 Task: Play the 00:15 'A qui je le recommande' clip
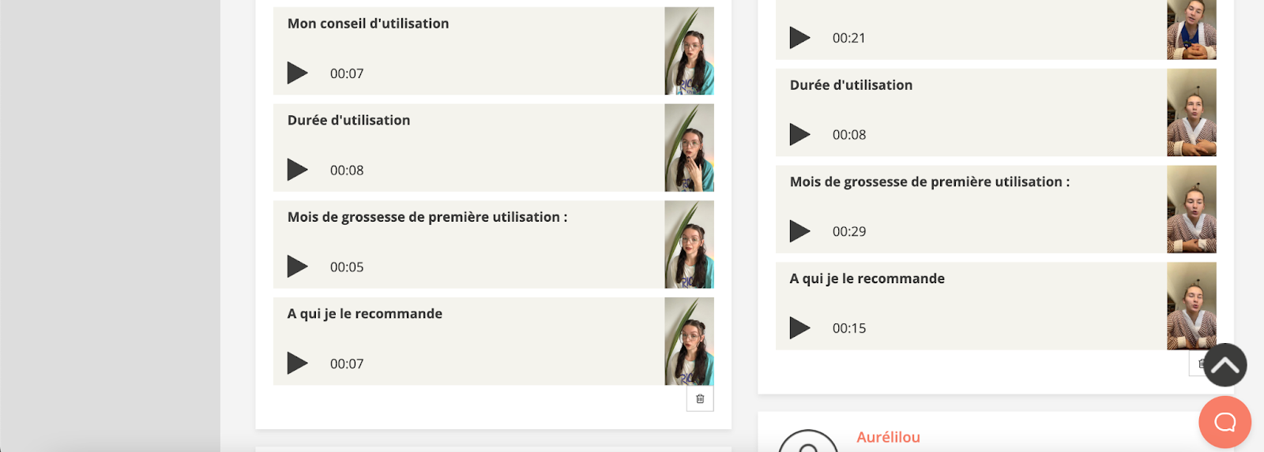799,328
